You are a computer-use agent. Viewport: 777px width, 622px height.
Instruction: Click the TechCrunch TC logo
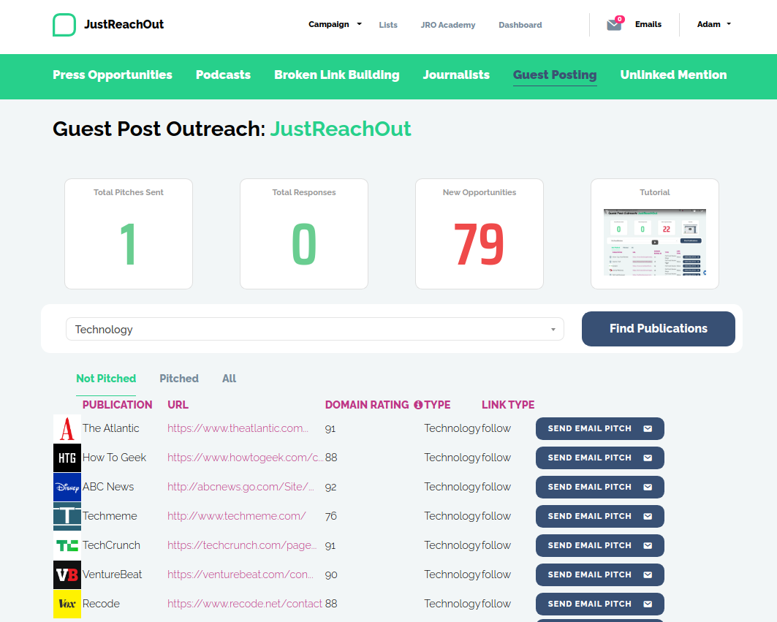[x=67, y=546]
